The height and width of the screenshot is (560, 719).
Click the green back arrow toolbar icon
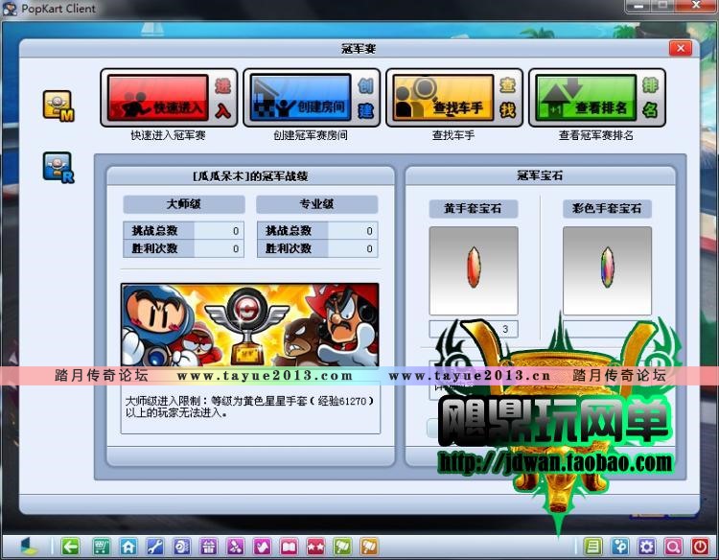[x=70, y=547]
